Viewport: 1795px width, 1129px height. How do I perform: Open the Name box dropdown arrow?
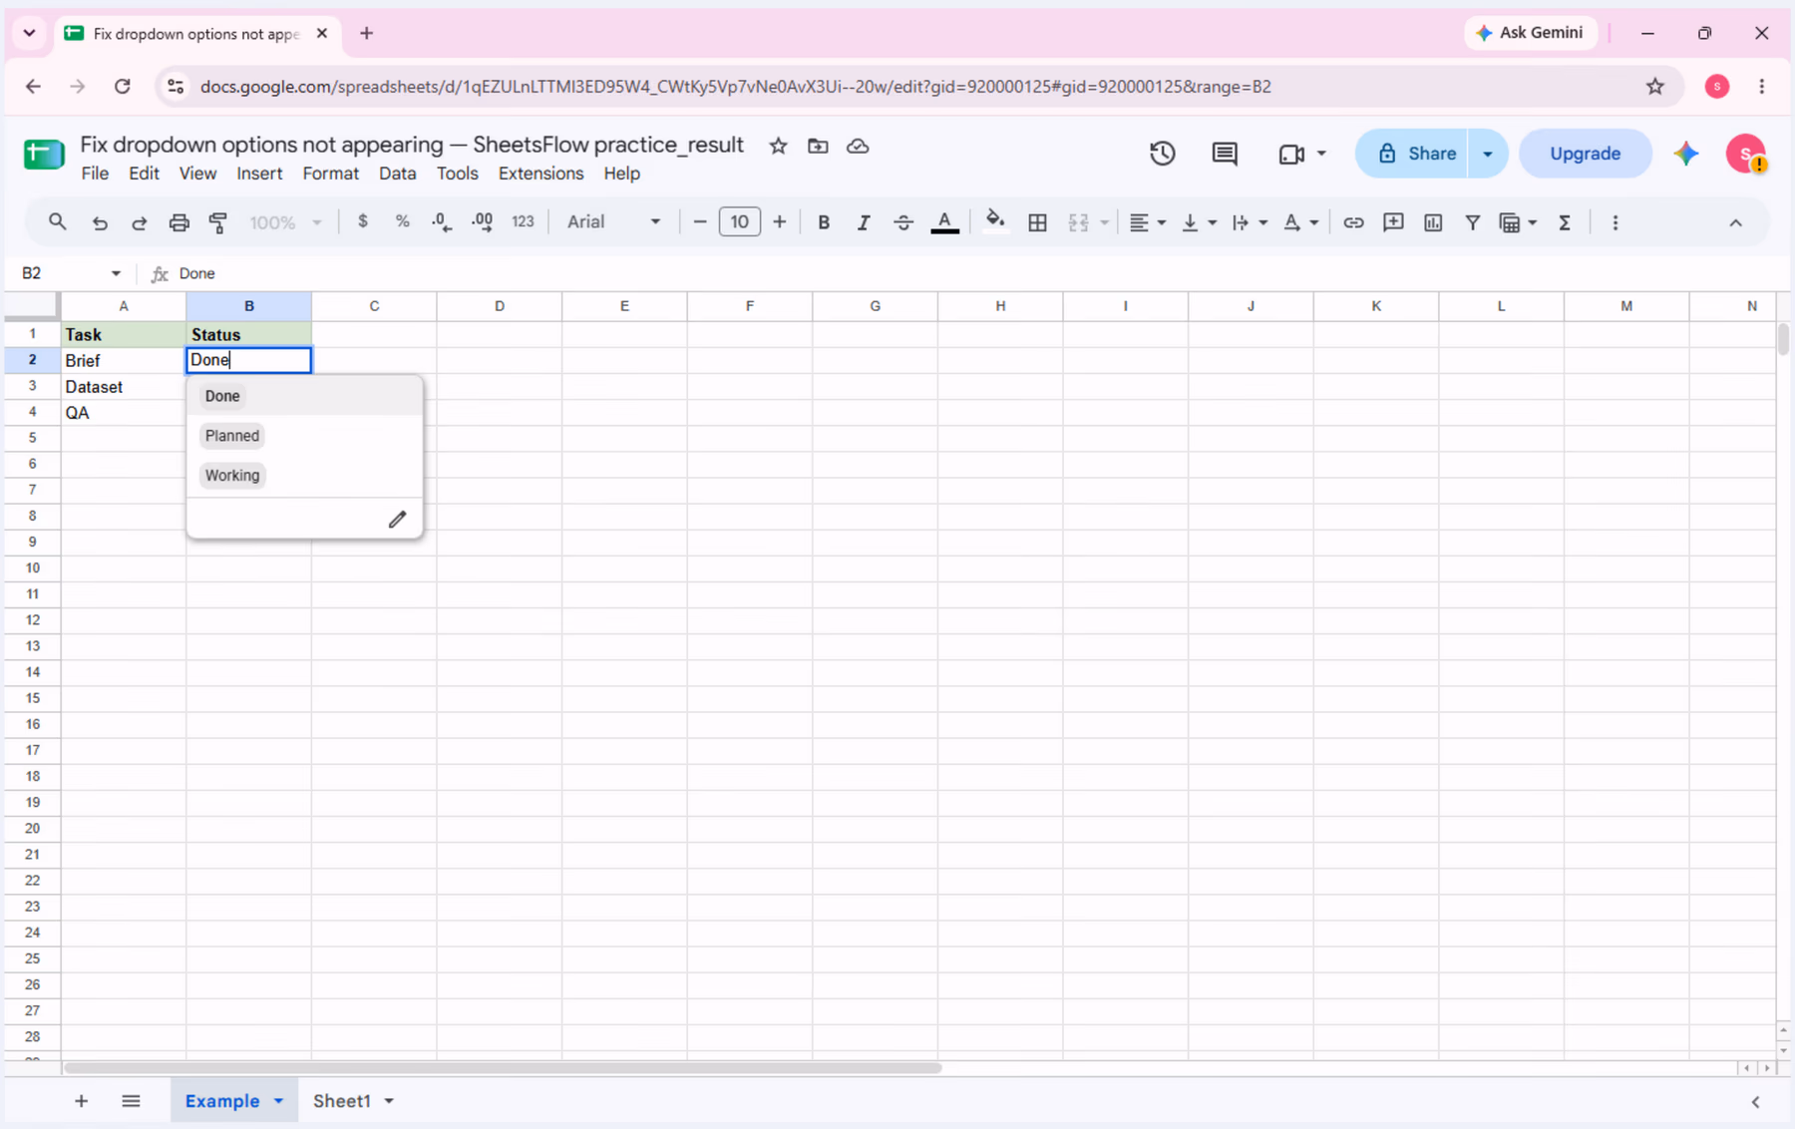(x=116, y=273)
